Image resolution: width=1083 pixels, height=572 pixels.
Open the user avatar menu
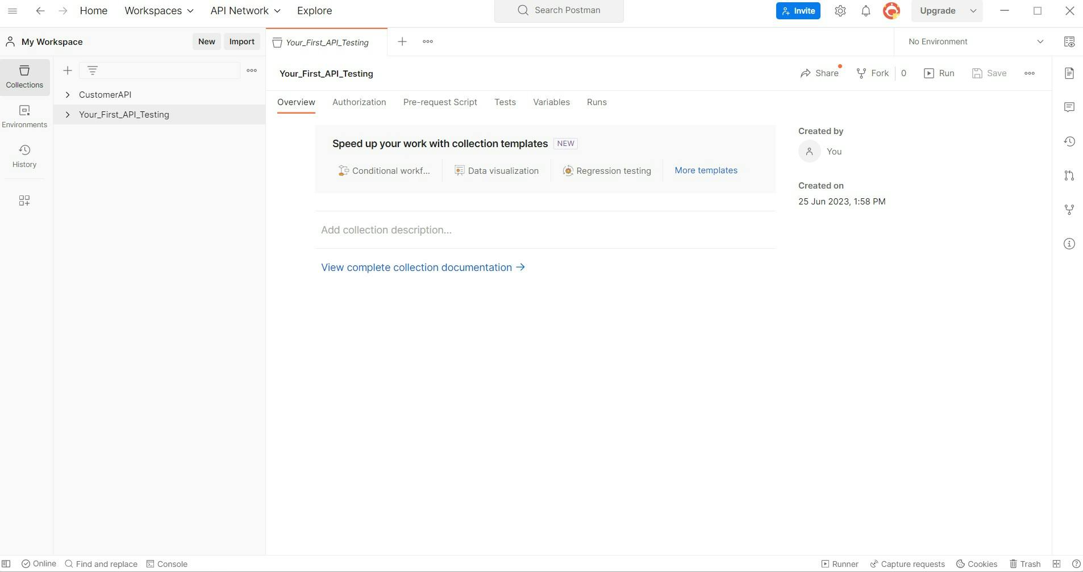pyautogui.click(x=892, y=11)
